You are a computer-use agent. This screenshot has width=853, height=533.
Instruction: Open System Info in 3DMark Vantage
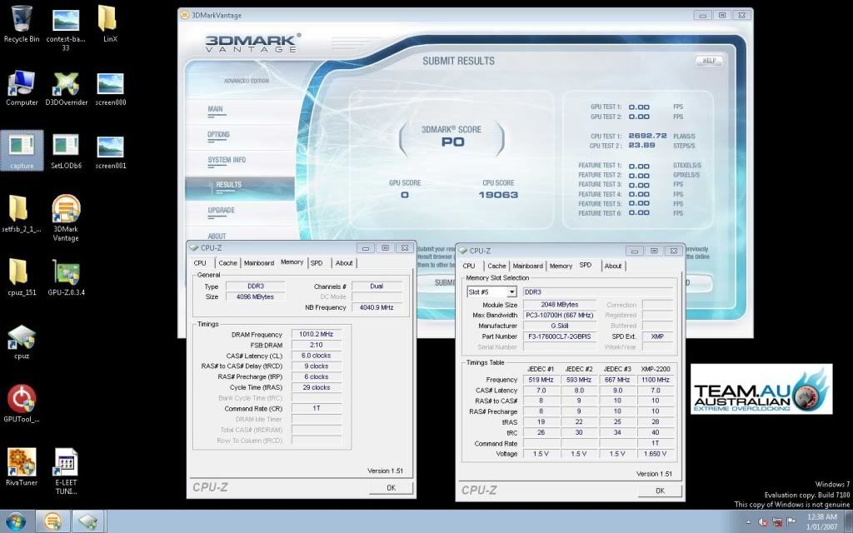coord(227,161)
